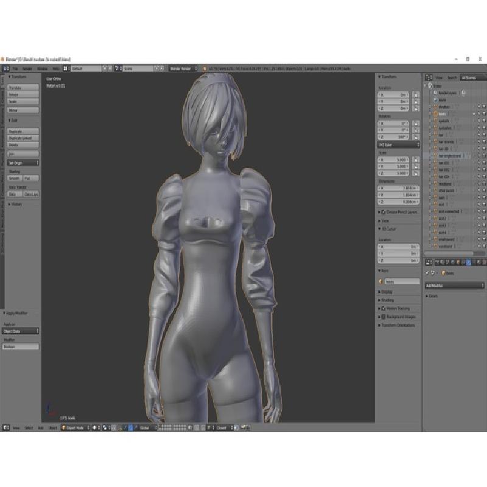
Task: Open the File menu
Action: [15, 68]
